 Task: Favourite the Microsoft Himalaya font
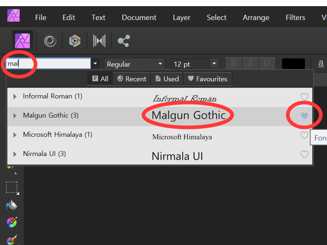coord(304,135)
